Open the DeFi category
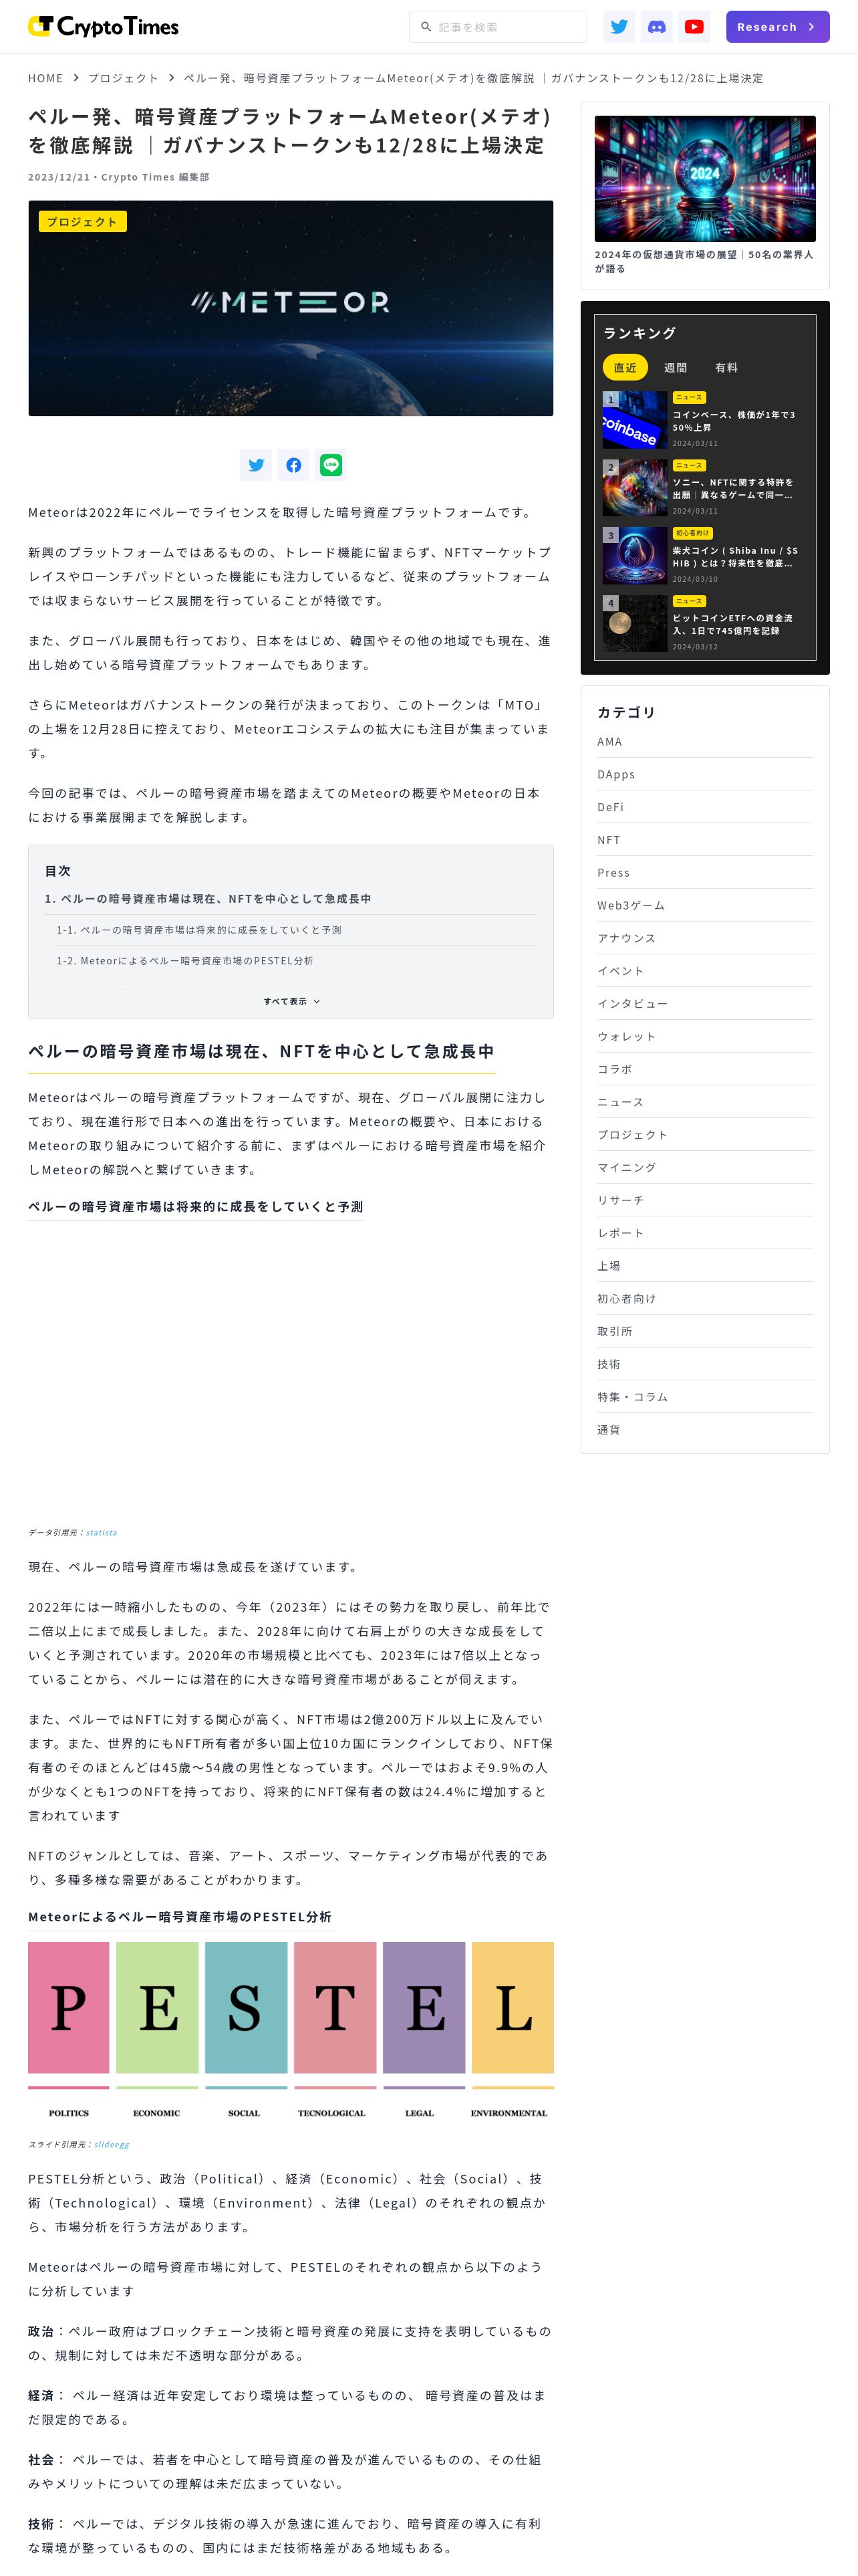This screenshot has height=2576, width=858. 705,808
